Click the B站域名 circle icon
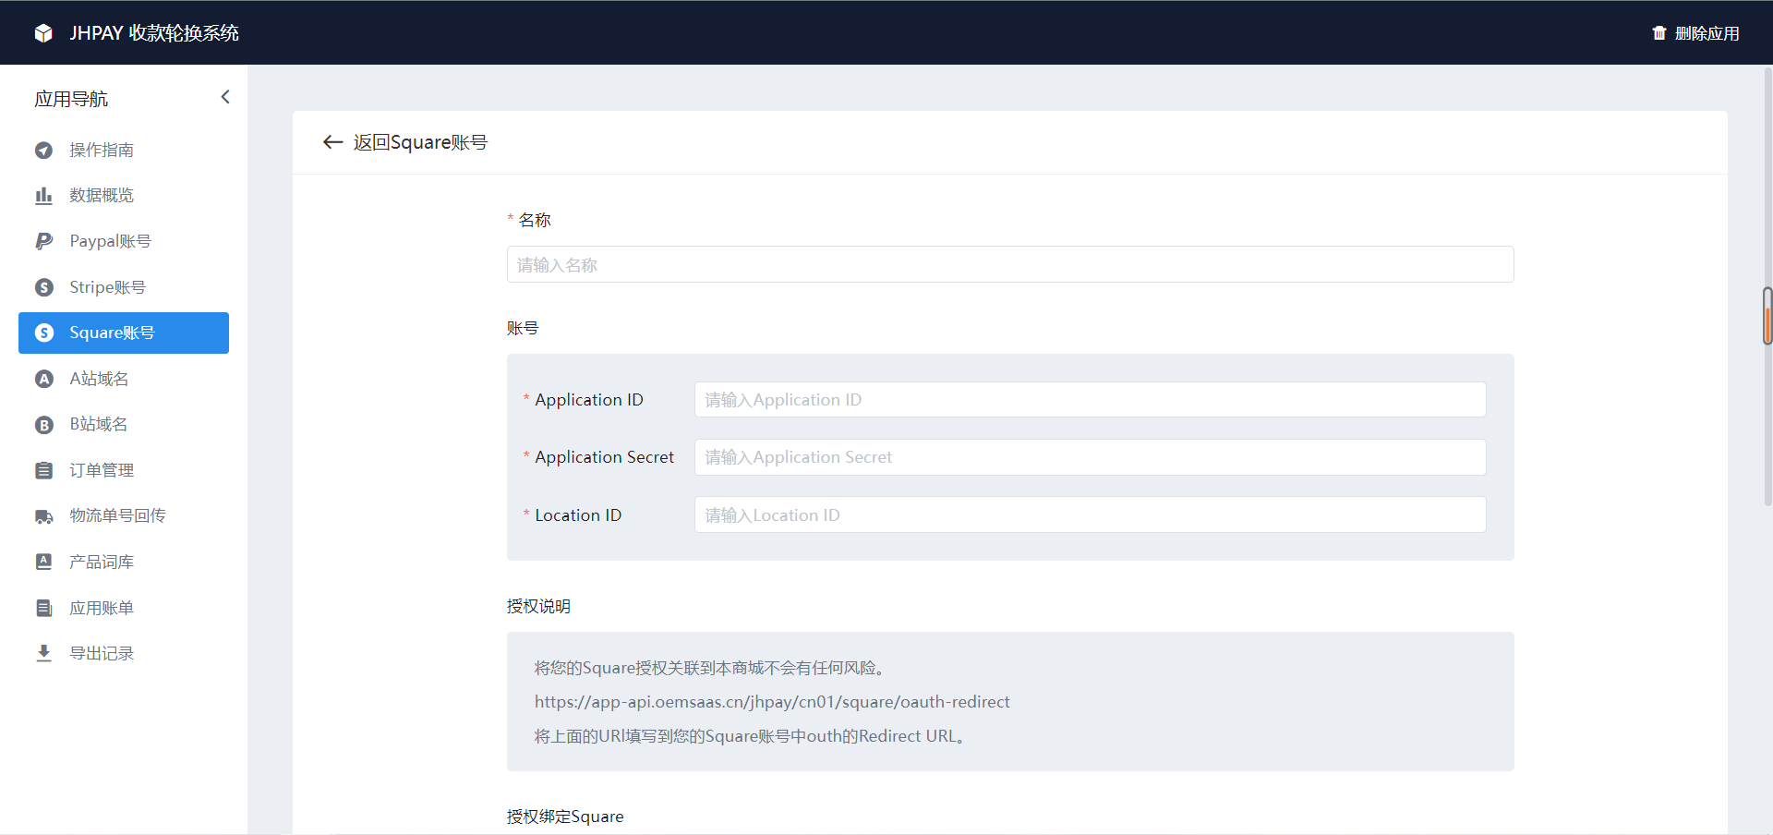Screen dimensions: 1773x835 pyautogui.click(x=43, y=425)
